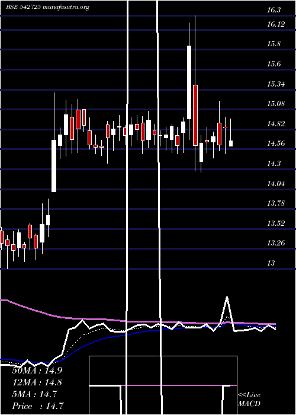
Task: Click the BSE 542725 ticker label
Action: (23, 7)
